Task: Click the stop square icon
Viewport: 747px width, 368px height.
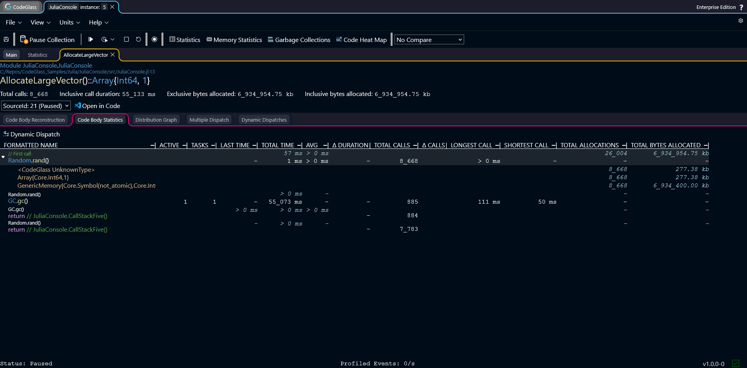Action: tap(126, 39)
